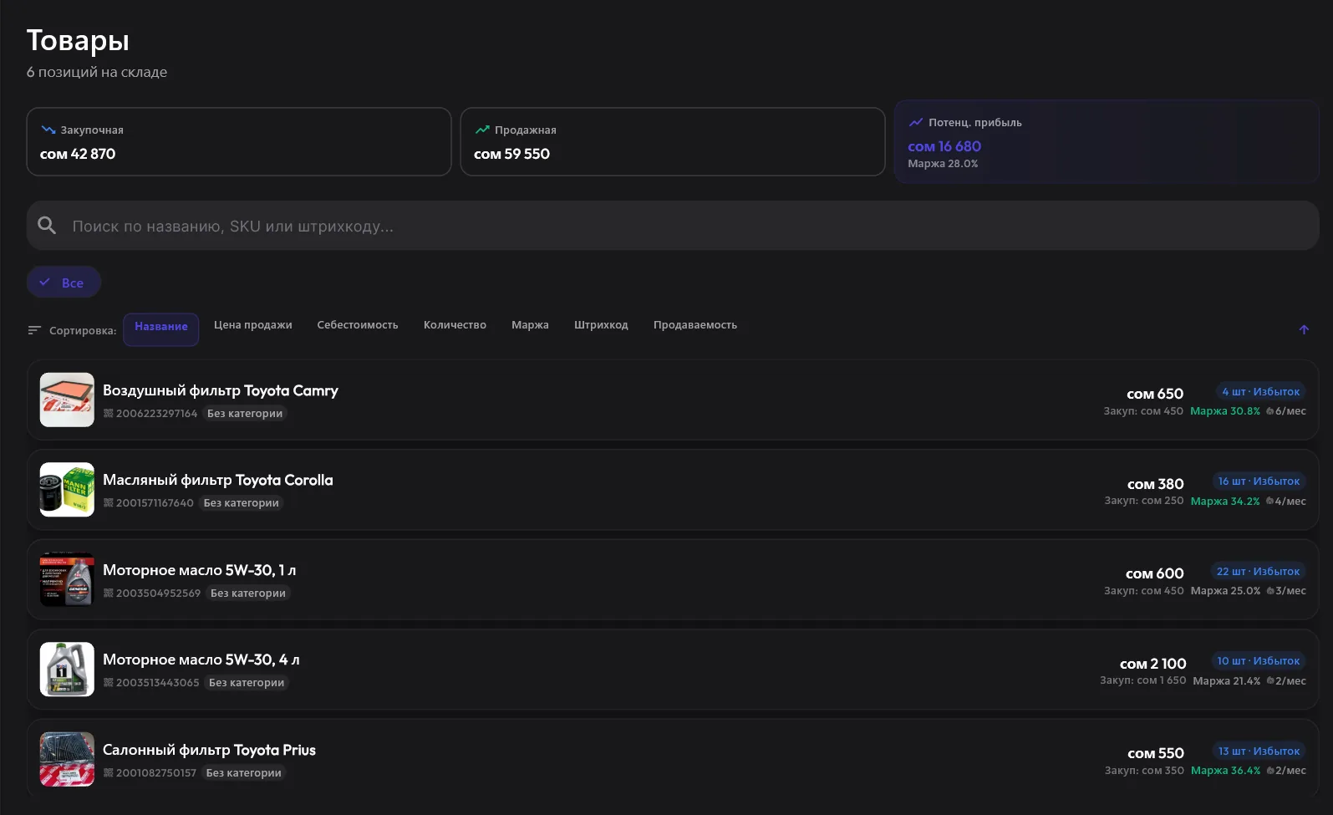Click the 10 шт · Избыток stock badge
Image resolution: width=1333 pixels, height=815 pixels.
[1259, 661]
